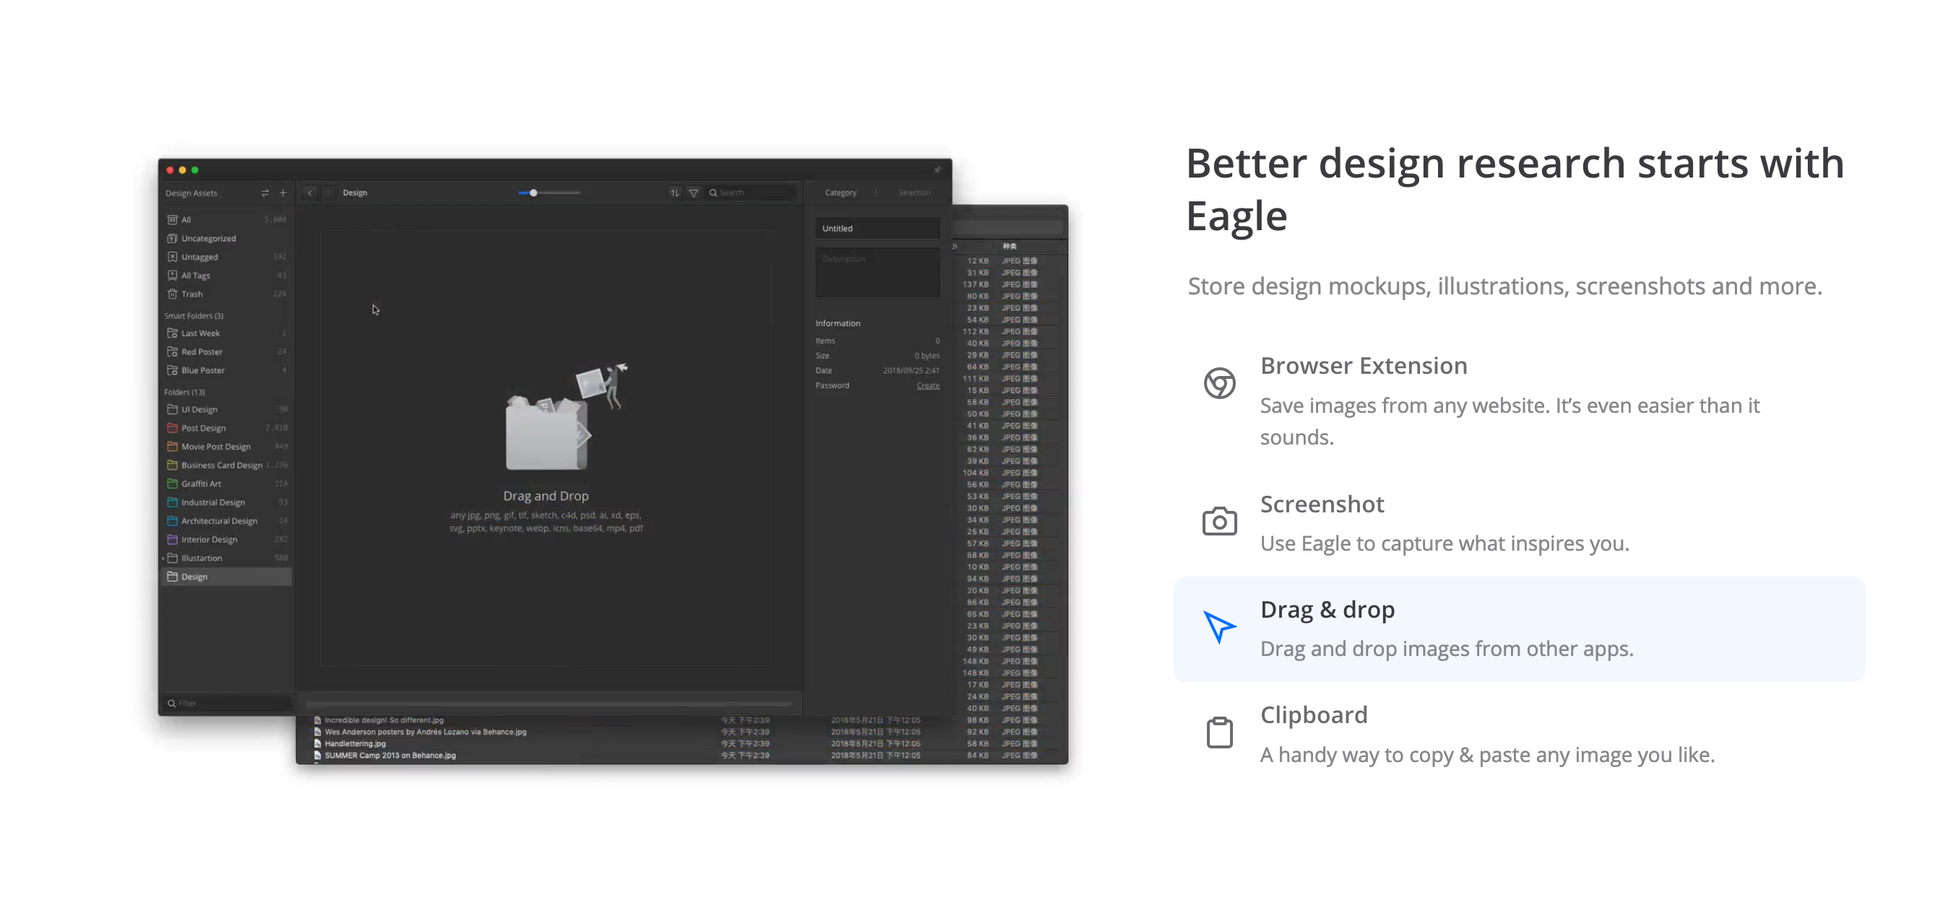
Task: Select the Business Card Design folder
Action: click(x=226, y=465)
